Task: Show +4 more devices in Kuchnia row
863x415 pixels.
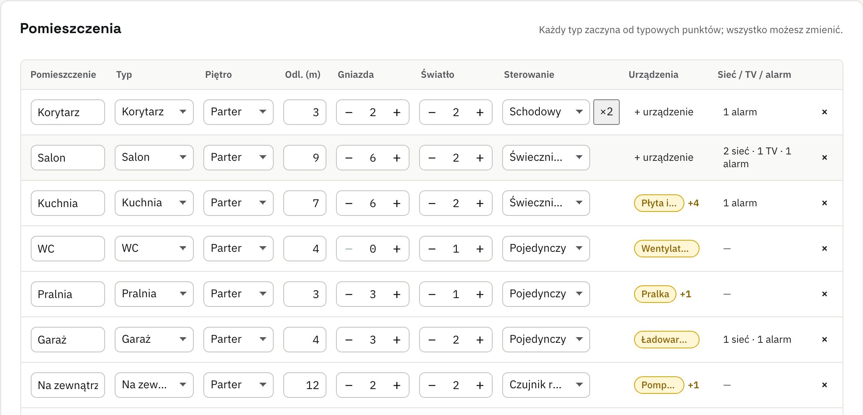Action: click(x=693, y=203)
